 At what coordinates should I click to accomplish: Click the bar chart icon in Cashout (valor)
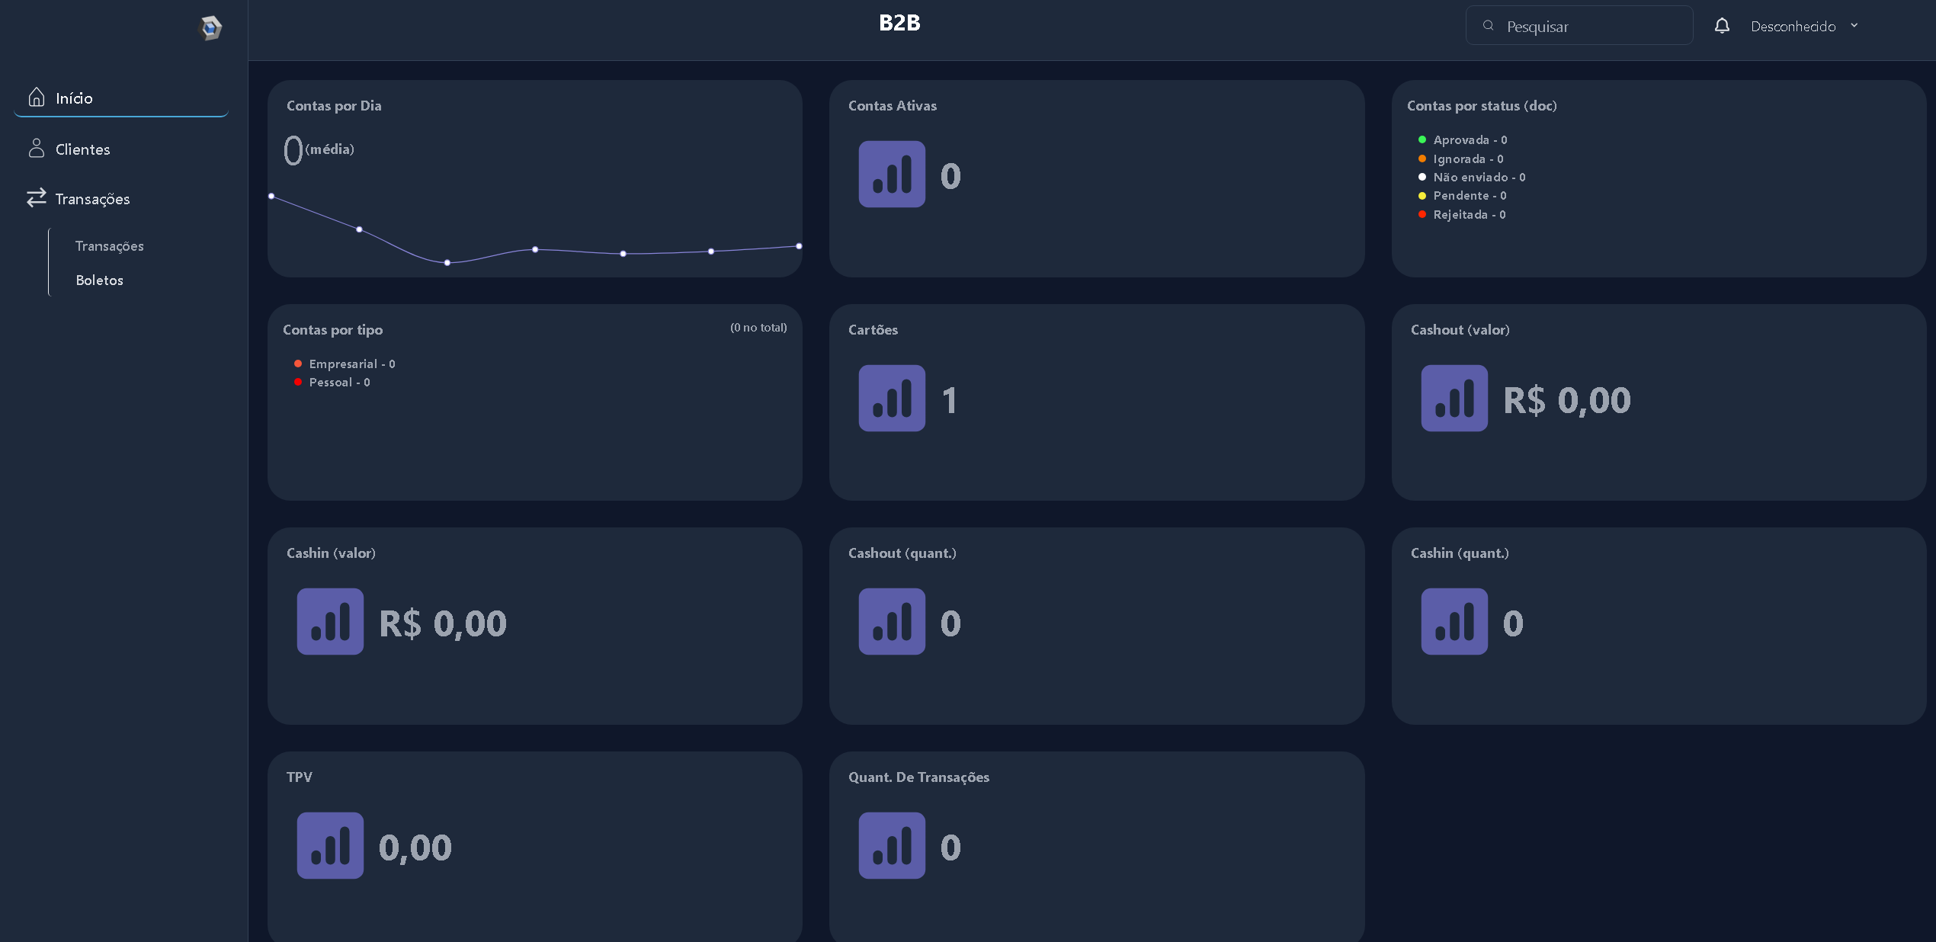pos(1454,399)
